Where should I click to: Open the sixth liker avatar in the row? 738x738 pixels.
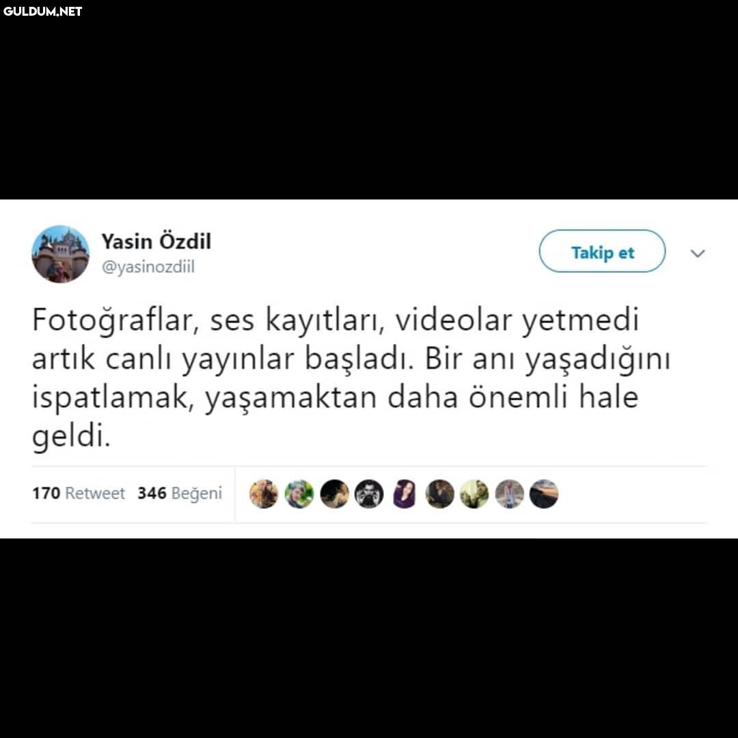[x=439, y=494]
